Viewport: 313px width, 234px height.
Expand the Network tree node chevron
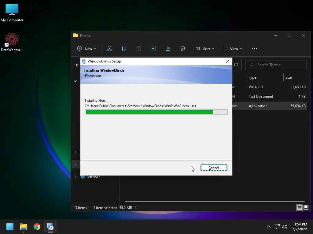pos(75,176)
